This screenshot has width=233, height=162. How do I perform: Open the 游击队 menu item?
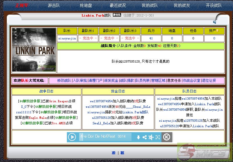point(54,5)
